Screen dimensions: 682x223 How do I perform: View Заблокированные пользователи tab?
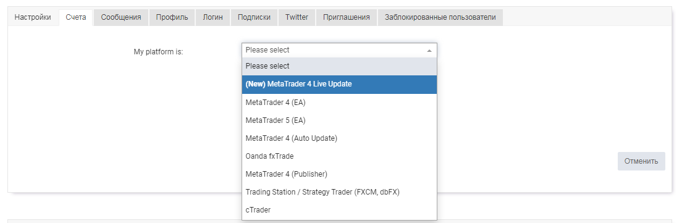[x=440, y=17]
